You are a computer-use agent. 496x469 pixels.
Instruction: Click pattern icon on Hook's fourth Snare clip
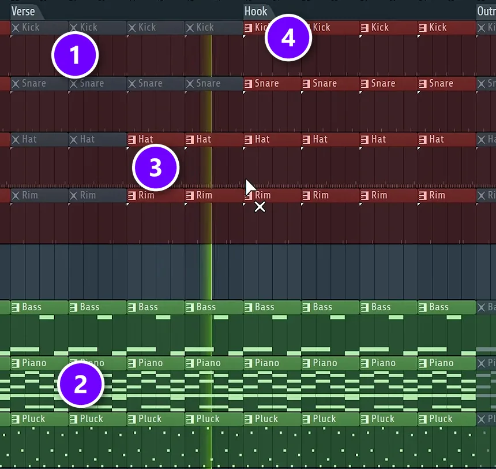[423, 84]
